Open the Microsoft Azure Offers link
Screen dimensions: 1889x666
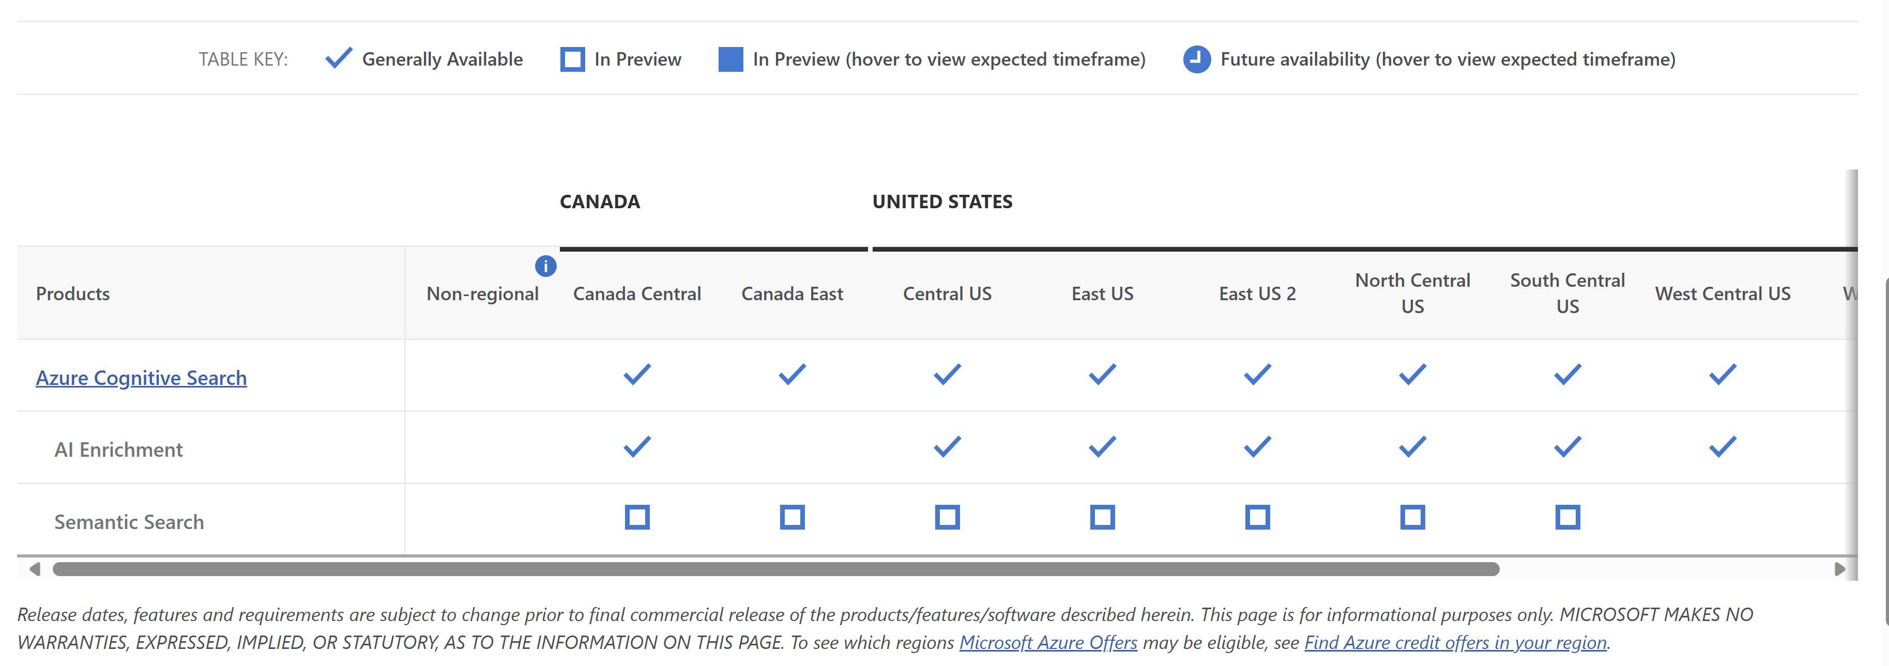coord(1048,643)
